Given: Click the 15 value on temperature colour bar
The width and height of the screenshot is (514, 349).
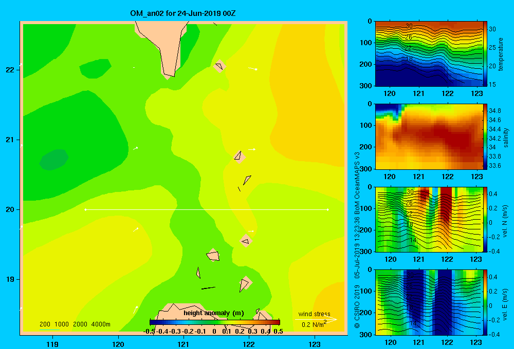Looking at the screenshot, I should 492,85.
